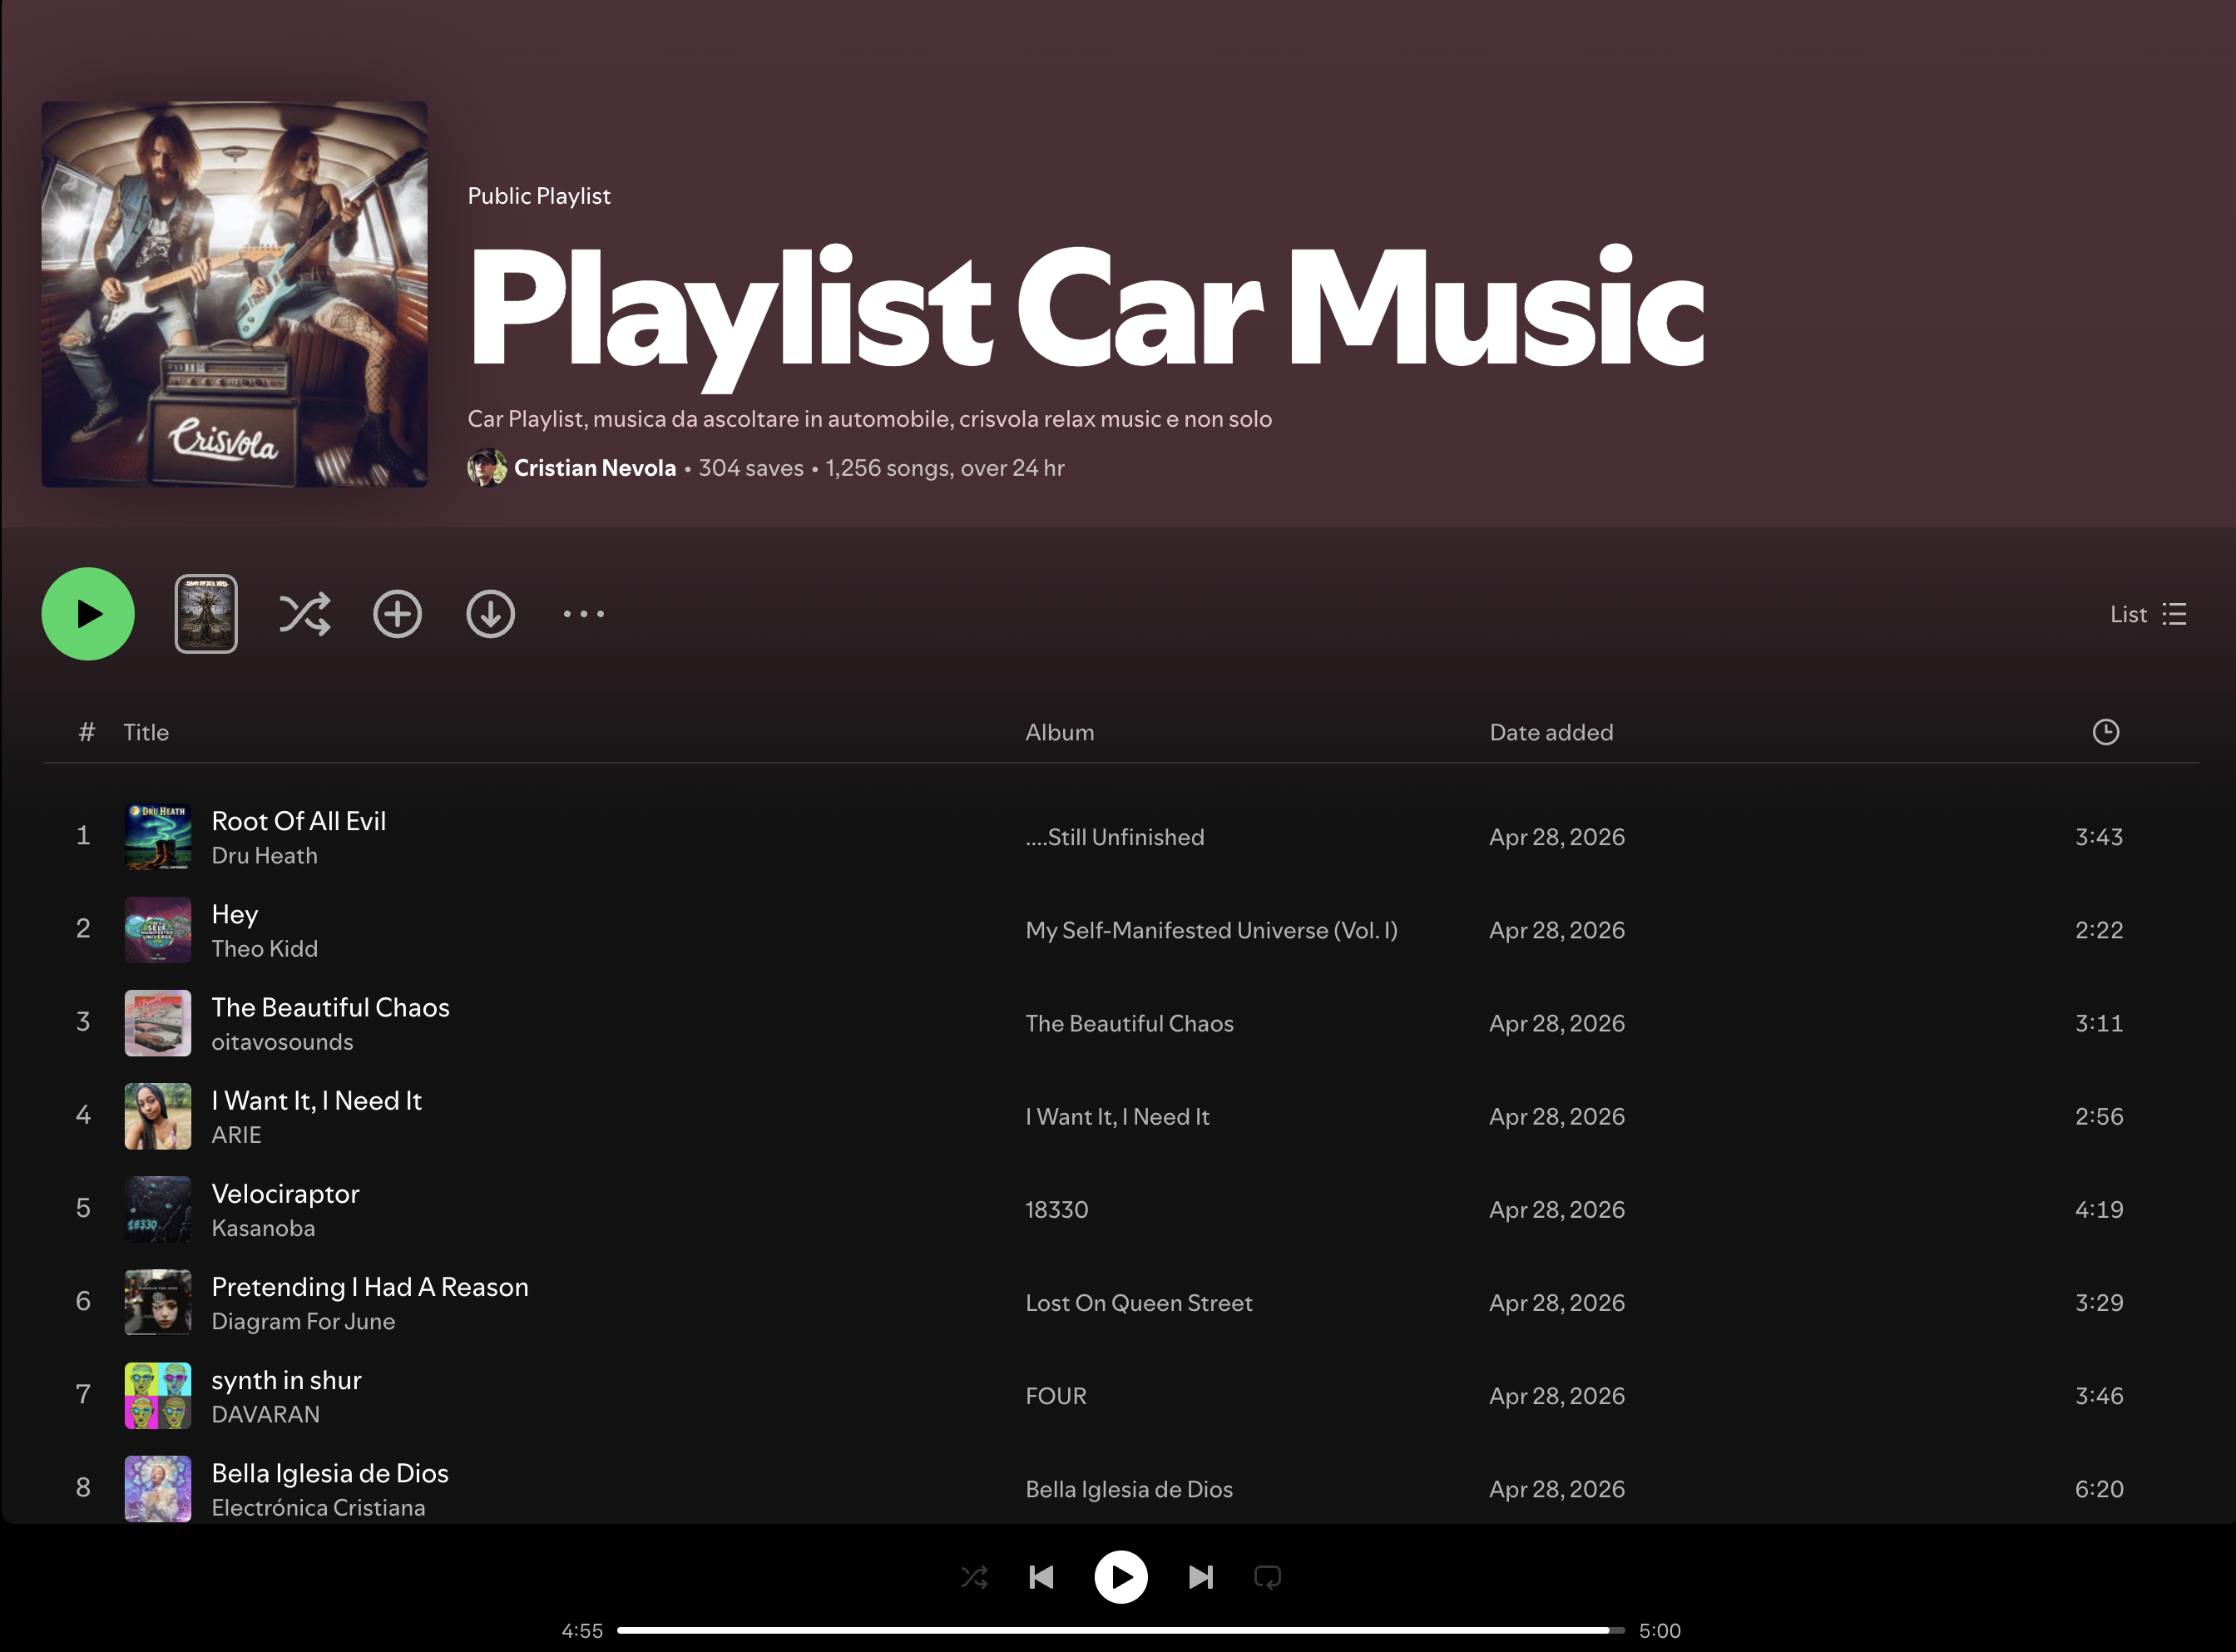The image size is (2236, 1652).
Task: Select track synth in shur
Action: point(287,1380)
